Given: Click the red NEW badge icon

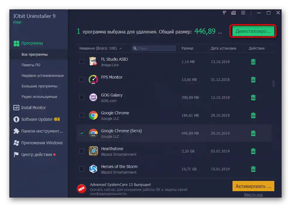Looking at the screenshot, I should pyautogui.click(x=82, y=189).
